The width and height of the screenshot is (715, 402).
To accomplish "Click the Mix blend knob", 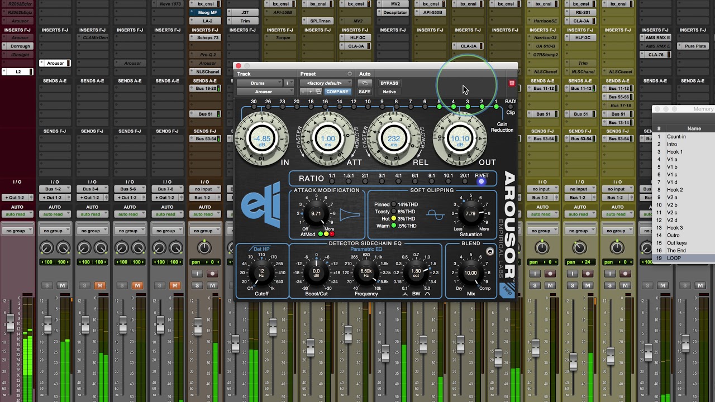I will point(471,273).
